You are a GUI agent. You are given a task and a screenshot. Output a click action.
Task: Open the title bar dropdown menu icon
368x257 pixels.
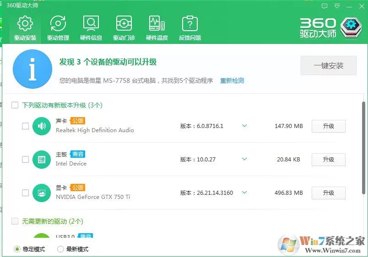[x=337, y=6]
